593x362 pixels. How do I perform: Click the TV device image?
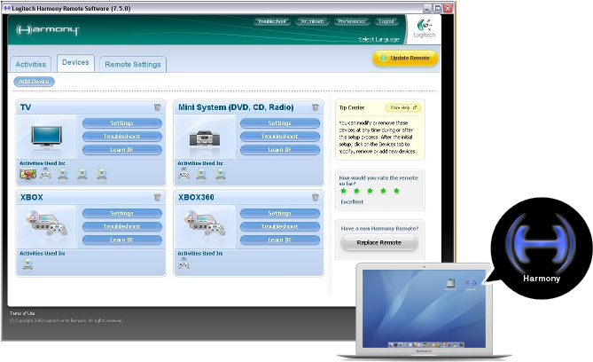[x=47, y=136]
